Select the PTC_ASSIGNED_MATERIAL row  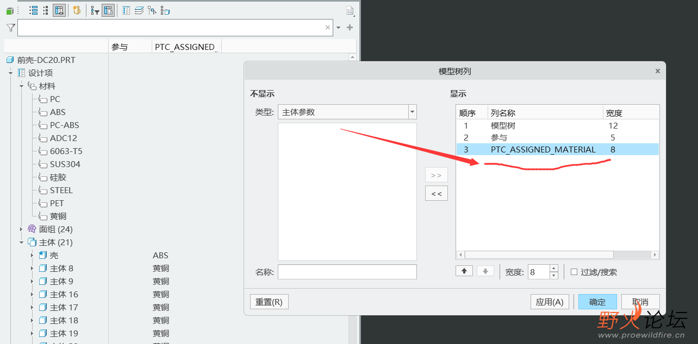coord(557,149)
